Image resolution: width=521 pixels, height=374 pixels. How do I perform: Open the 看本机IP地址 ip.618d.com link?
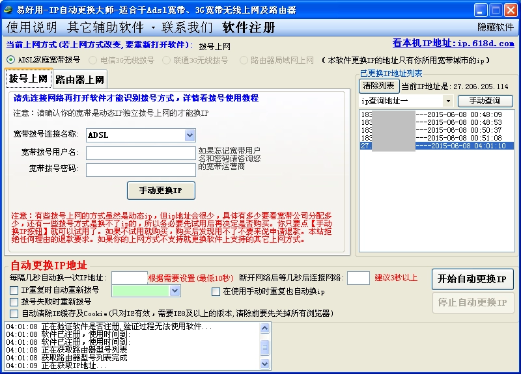[x=453, y=44]
